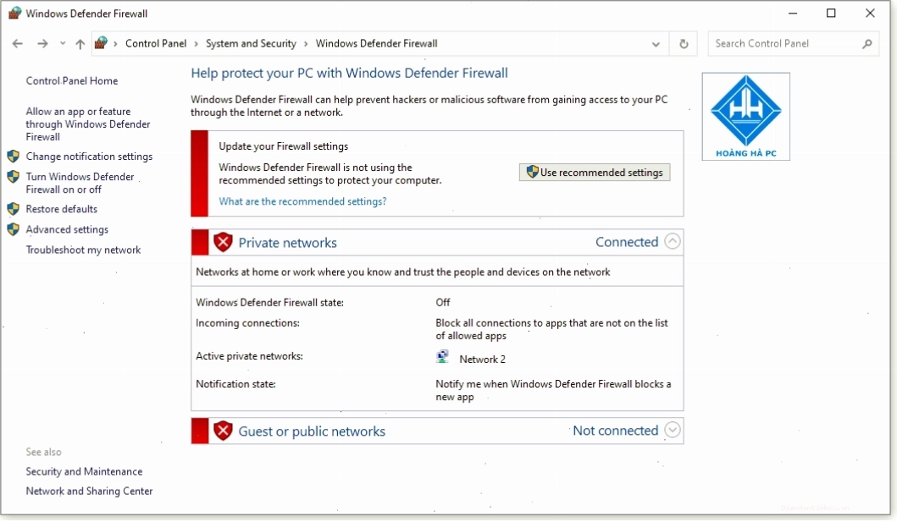Image resolution: width=897 pixels, height=522 pixels.
Task: Select System and Security breadcrumb
Action: point(251,43)
